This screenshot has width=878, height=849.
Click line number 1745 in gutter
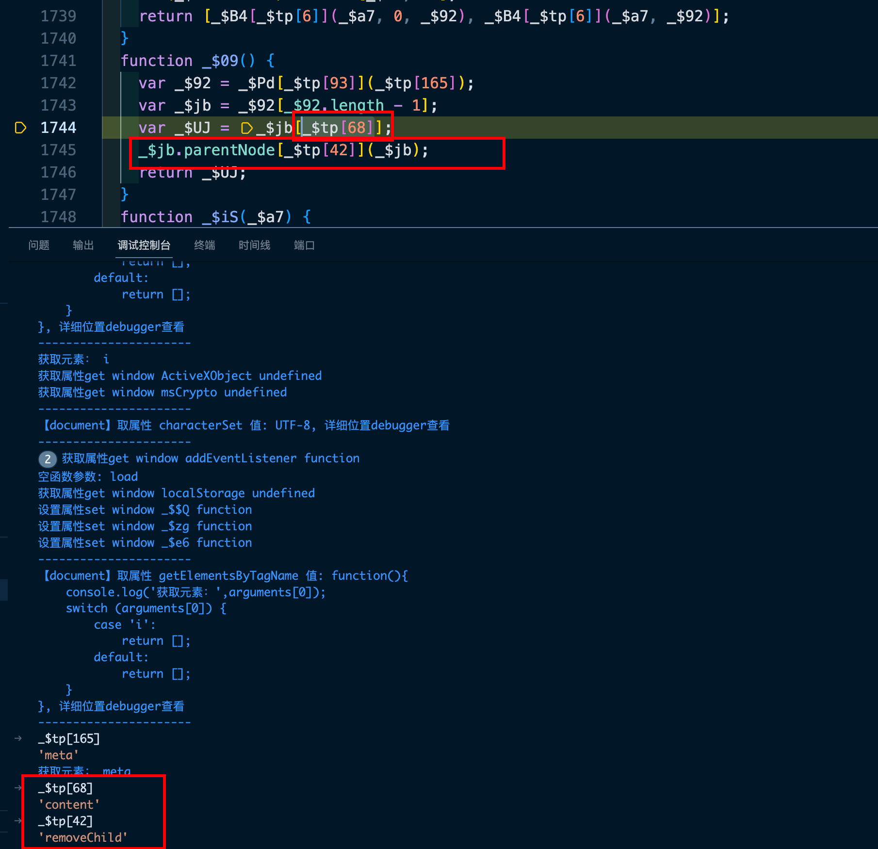[58, 150]
